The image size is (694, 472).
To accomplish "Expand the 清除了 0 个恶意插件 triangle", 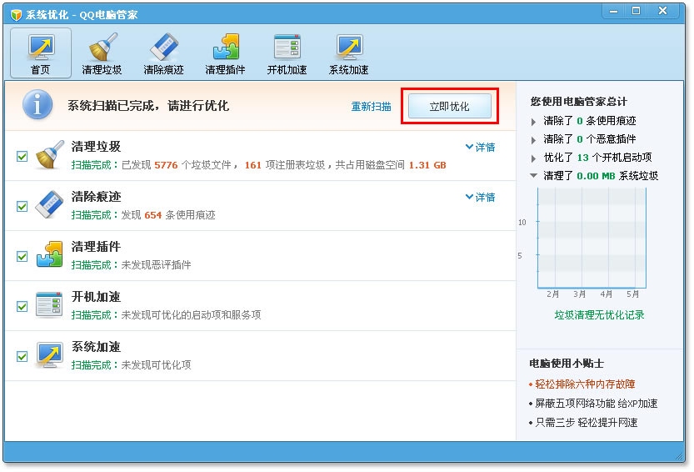I will tap(533, 140).
